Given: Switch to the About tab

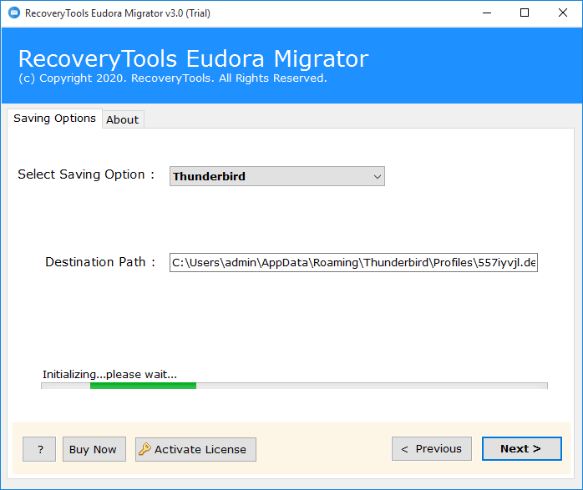Looking at the screenshot, I should coord(123,119).
